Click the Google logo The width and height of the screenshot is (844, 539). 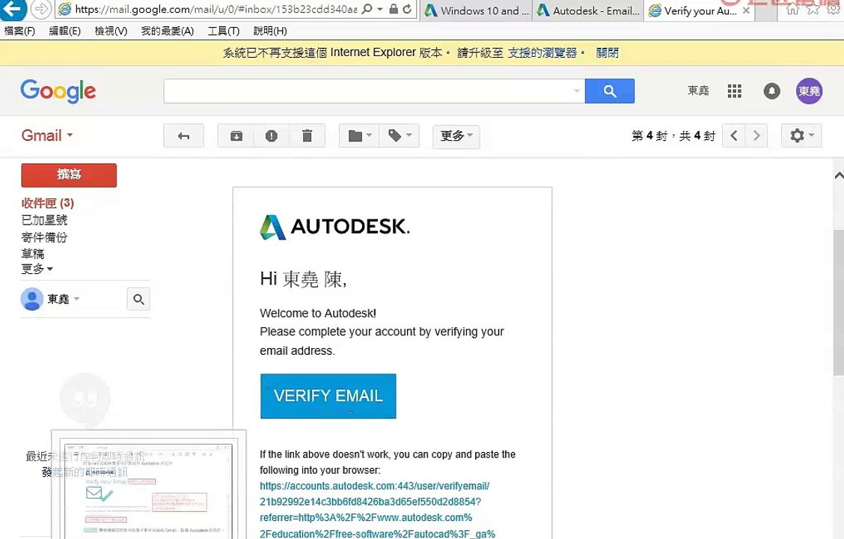(x=58, y=91)
